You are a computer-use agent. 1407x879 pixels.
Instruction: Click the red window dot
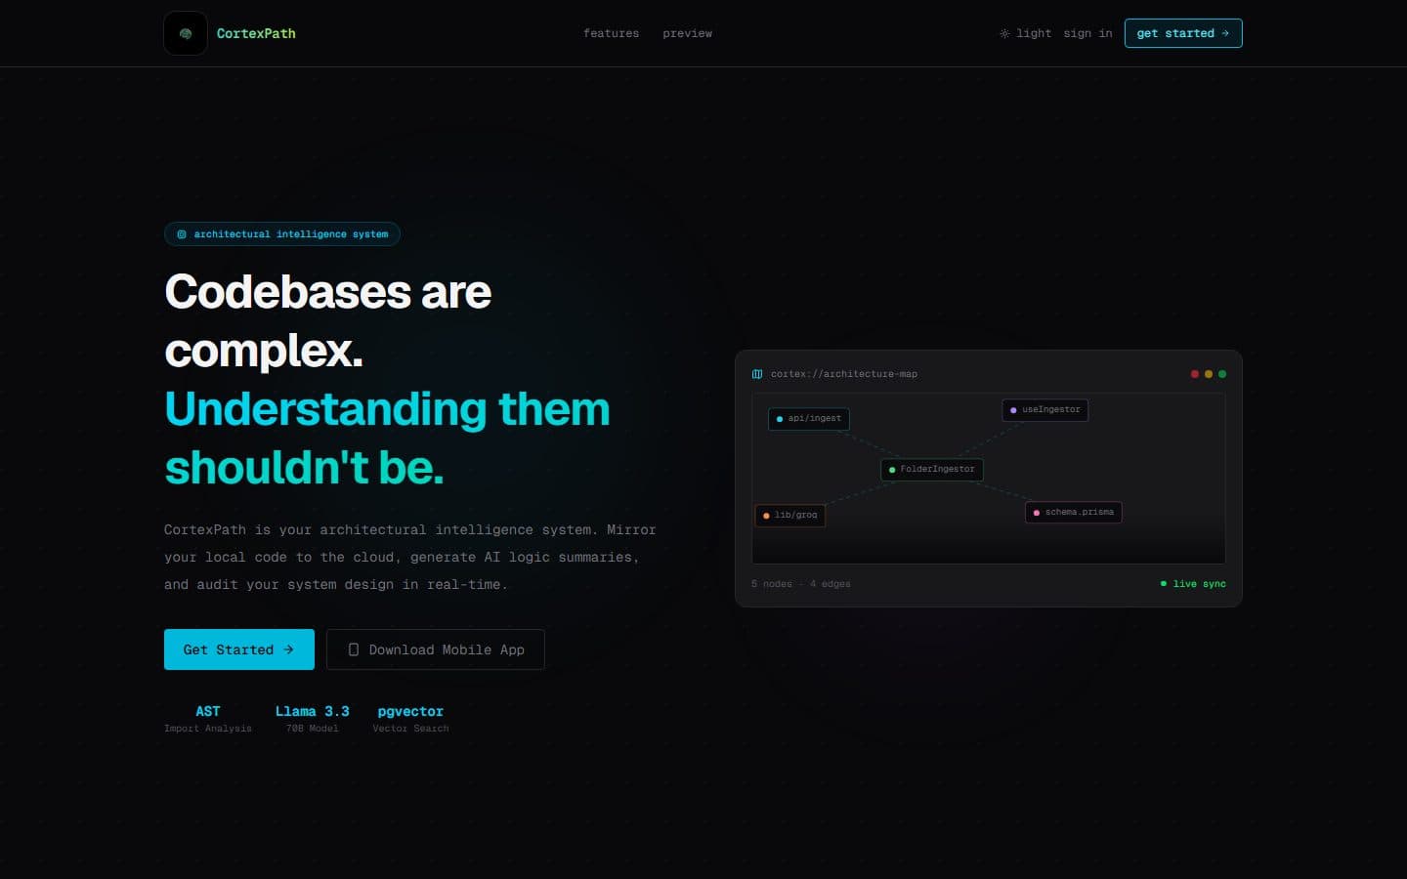[1195, 374]
